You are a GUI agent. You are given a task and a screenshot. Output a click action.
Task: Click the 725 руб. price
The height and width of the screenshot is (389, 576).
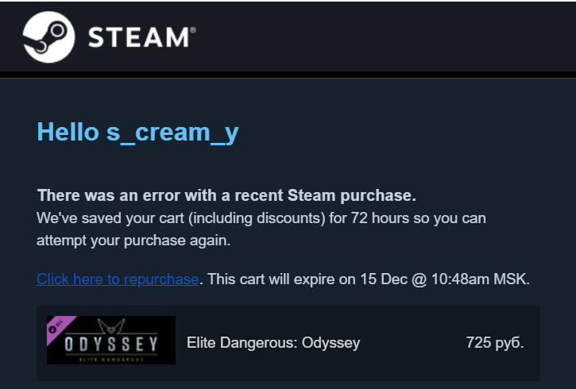tap(494, 343)
